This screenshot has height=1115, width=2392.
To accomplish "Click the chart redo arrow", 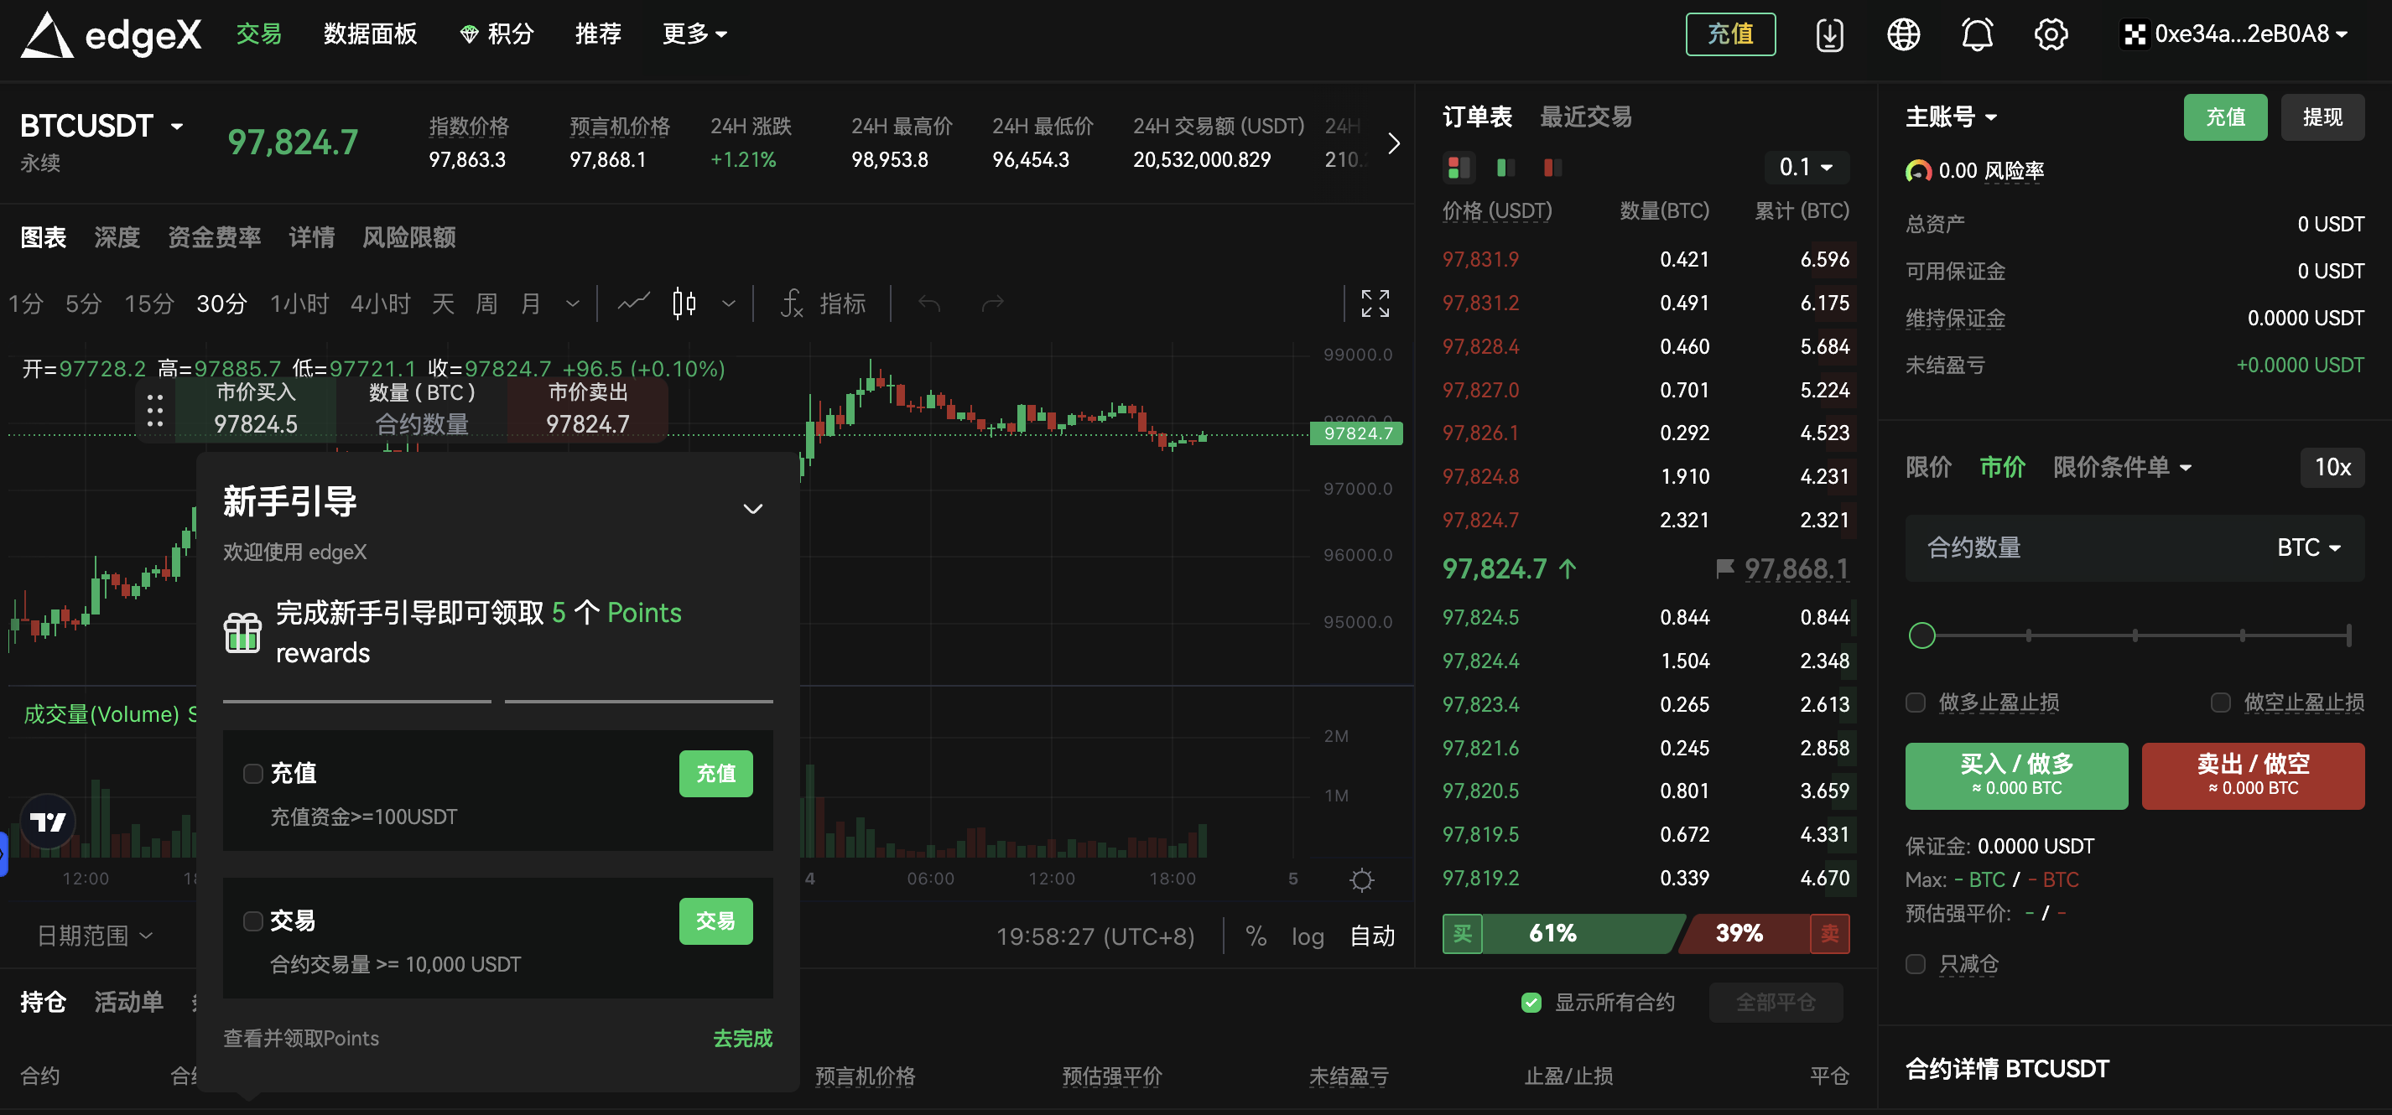I will coord(993,303).
